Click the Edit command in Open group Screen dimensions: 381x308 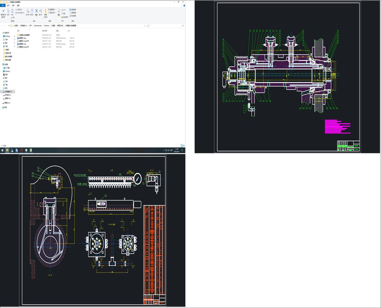(64, 14)
